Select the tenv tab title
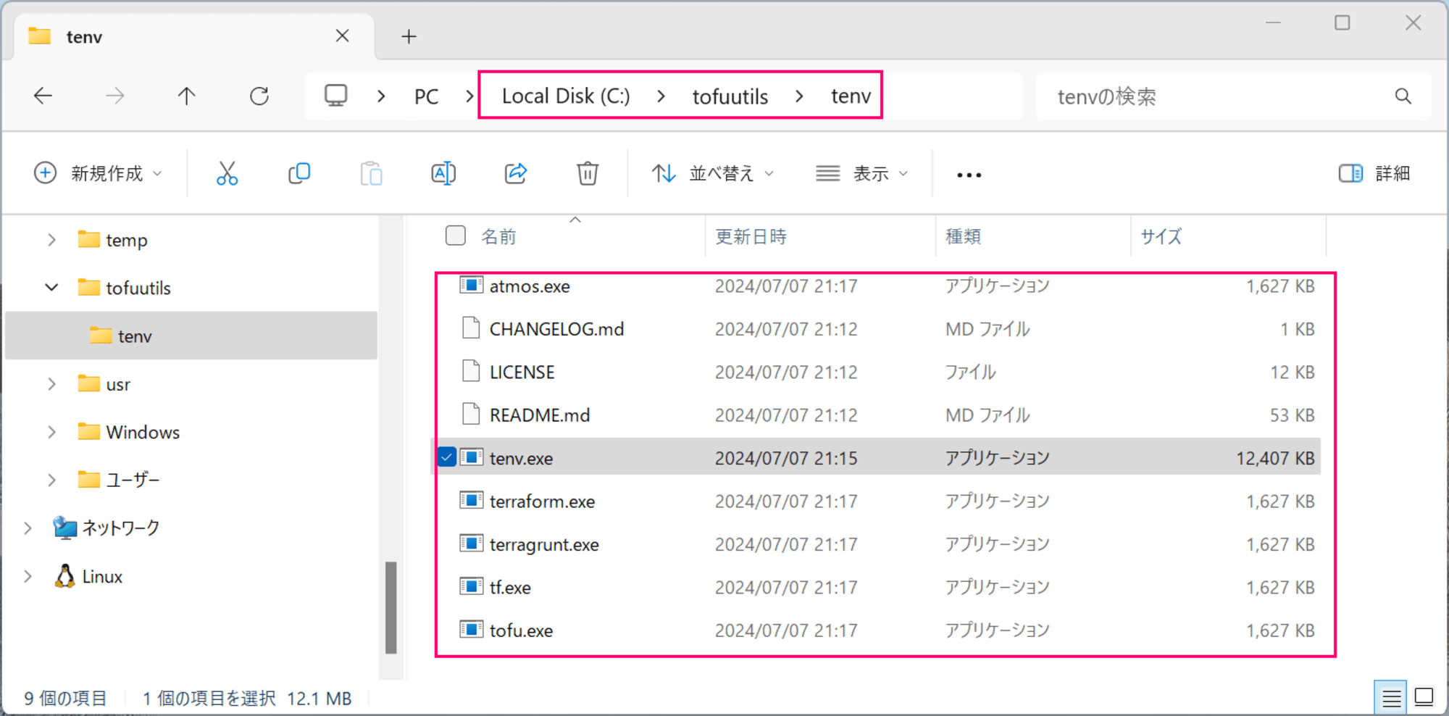1449x716 pixels. click(84, 37)
